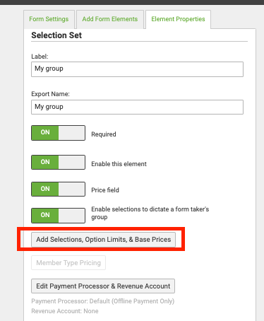Disable the Enable this element switch
The width and height of the screenshot is (264, 321).
pyautogui.click(x=58, y=162)
